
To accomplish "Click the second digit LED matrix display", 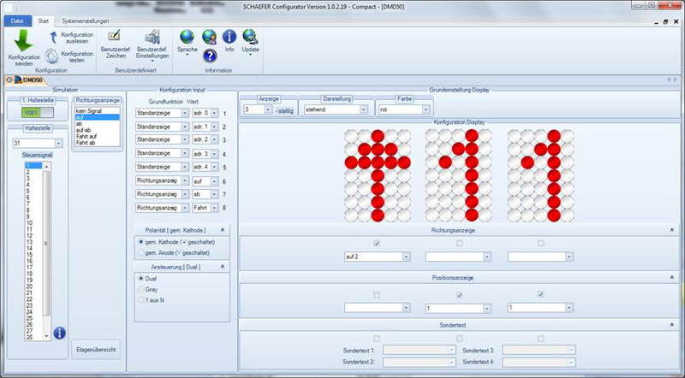I will (458, 175).
